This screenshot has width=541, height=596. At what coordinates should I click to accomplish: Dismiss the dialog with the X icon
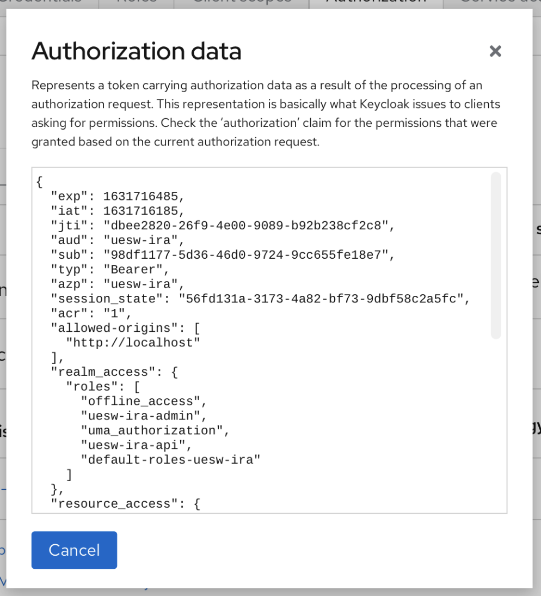[x=496, y=51]
